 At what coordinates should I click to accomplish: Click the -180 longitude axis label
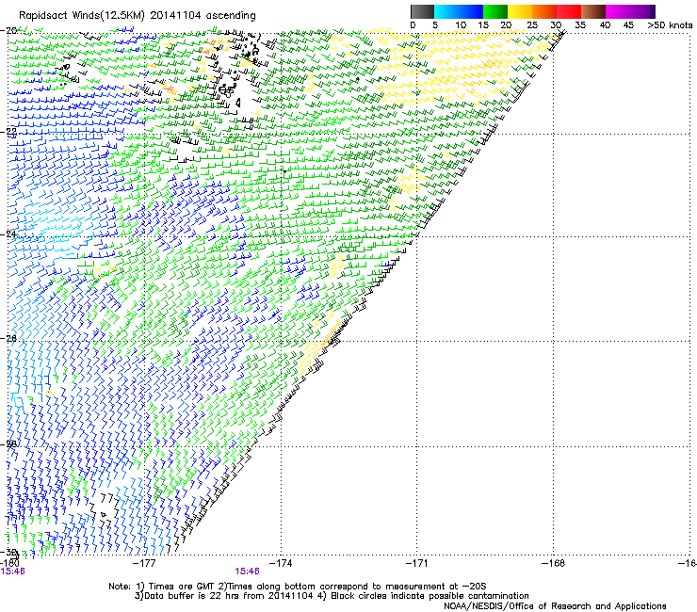9,563
